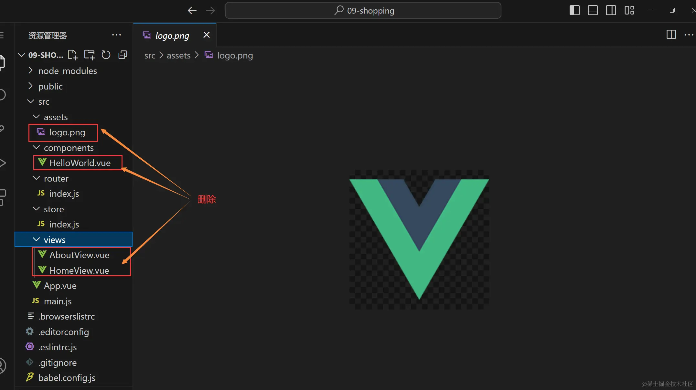Screen dimensions: 696x390
Task: Open Extensions icon in activity bar
Action: click(x=3, y=197)
